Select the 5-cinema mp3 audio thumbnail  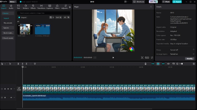click(43, 29)
